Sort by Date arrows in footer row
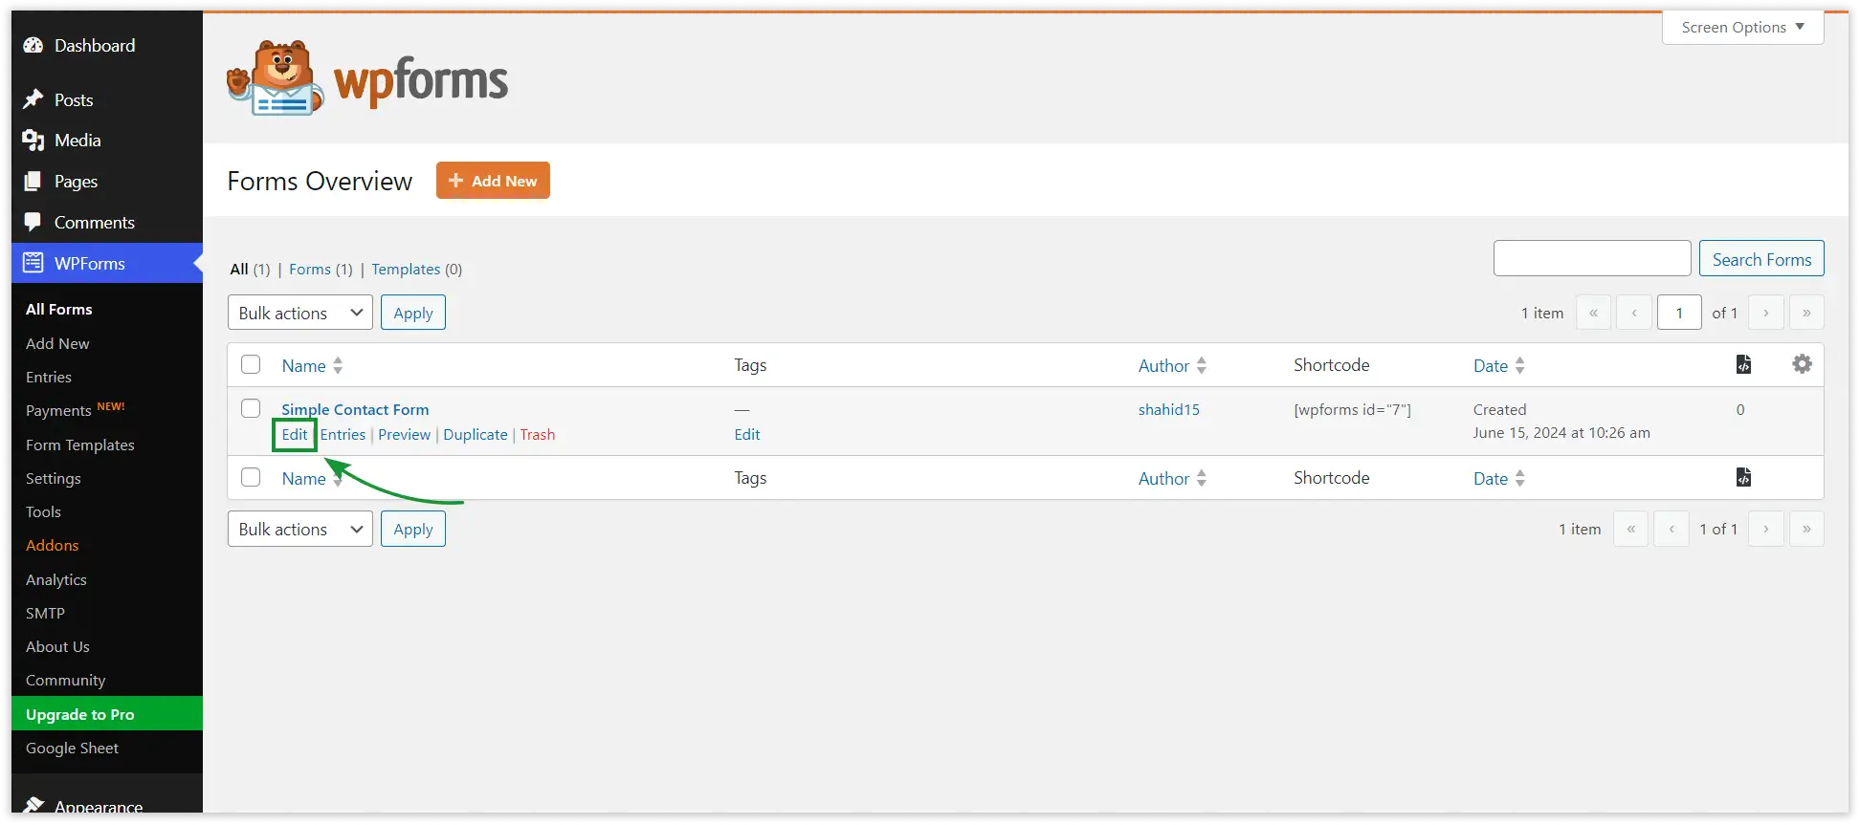This screenshot has width=1860, height=825. point(1519,478)
